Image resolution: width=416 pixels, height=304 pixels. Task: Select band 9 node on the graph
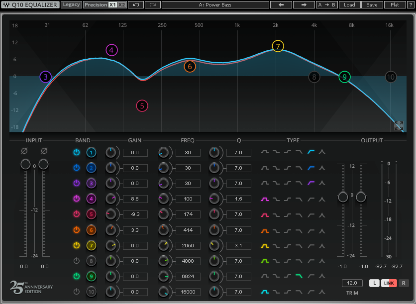point(344,77)
